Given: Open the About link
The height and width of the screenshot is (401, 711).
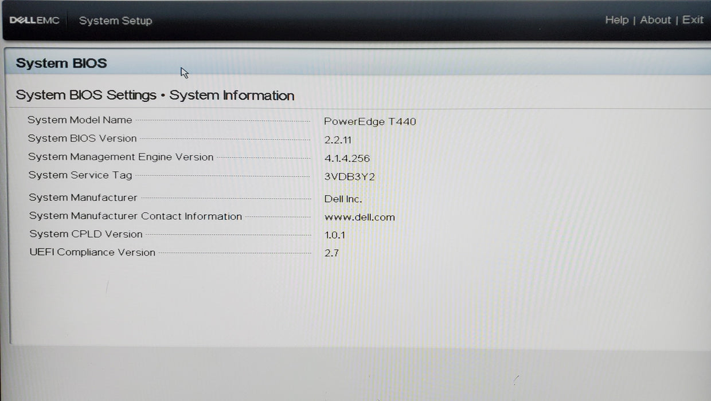Looking at the screenshot, I should 655,20.
